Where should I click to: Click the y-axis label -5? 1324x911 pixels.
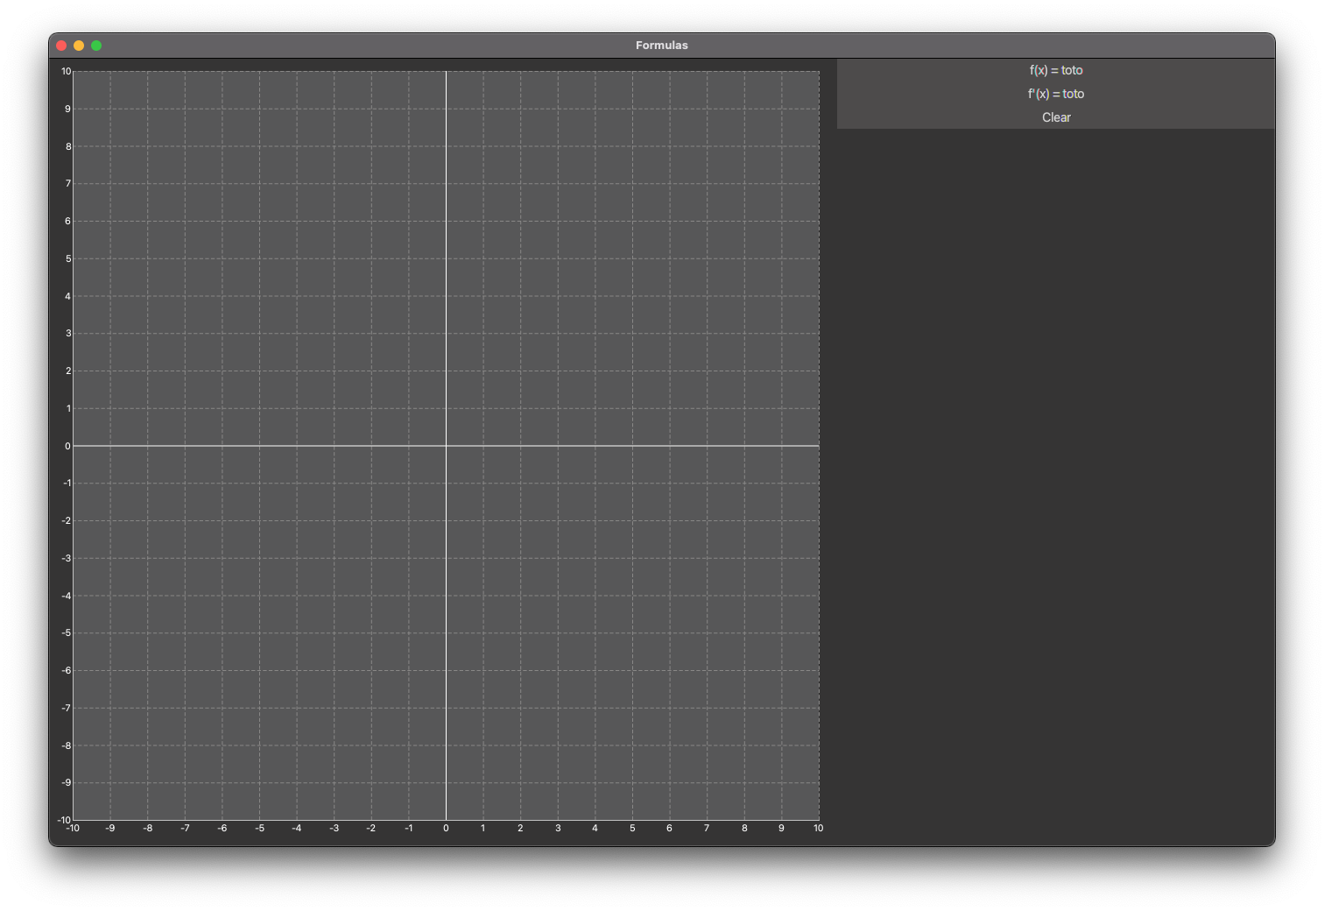tap(67, 632)
